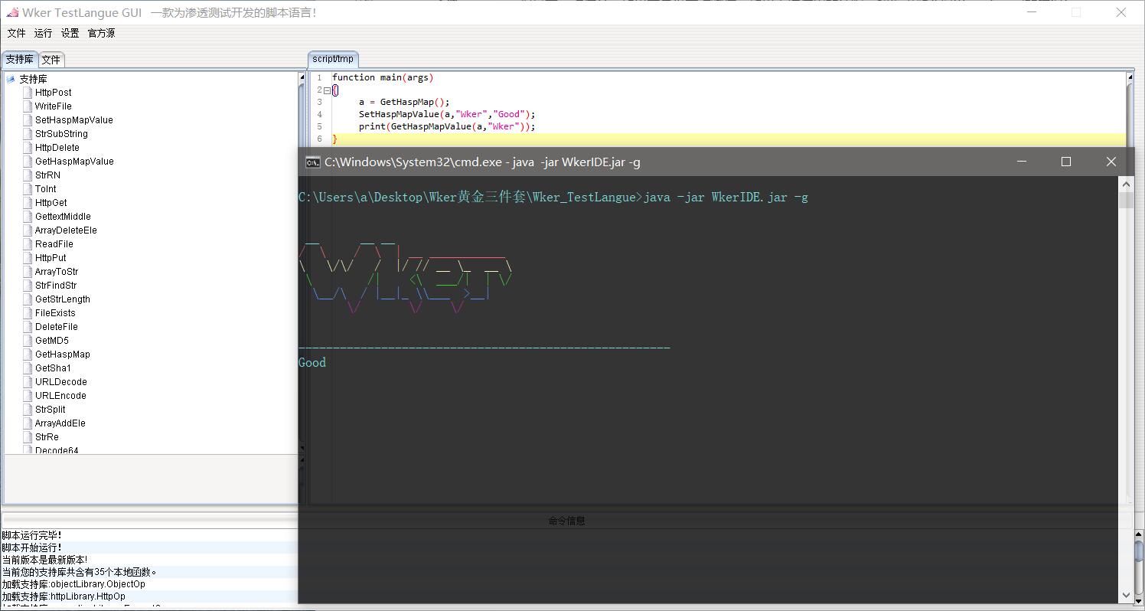This screenshot has height=611, width=1145.
Task: Click the ArrayDeleteEle file icon
Action: pos(28,230)
